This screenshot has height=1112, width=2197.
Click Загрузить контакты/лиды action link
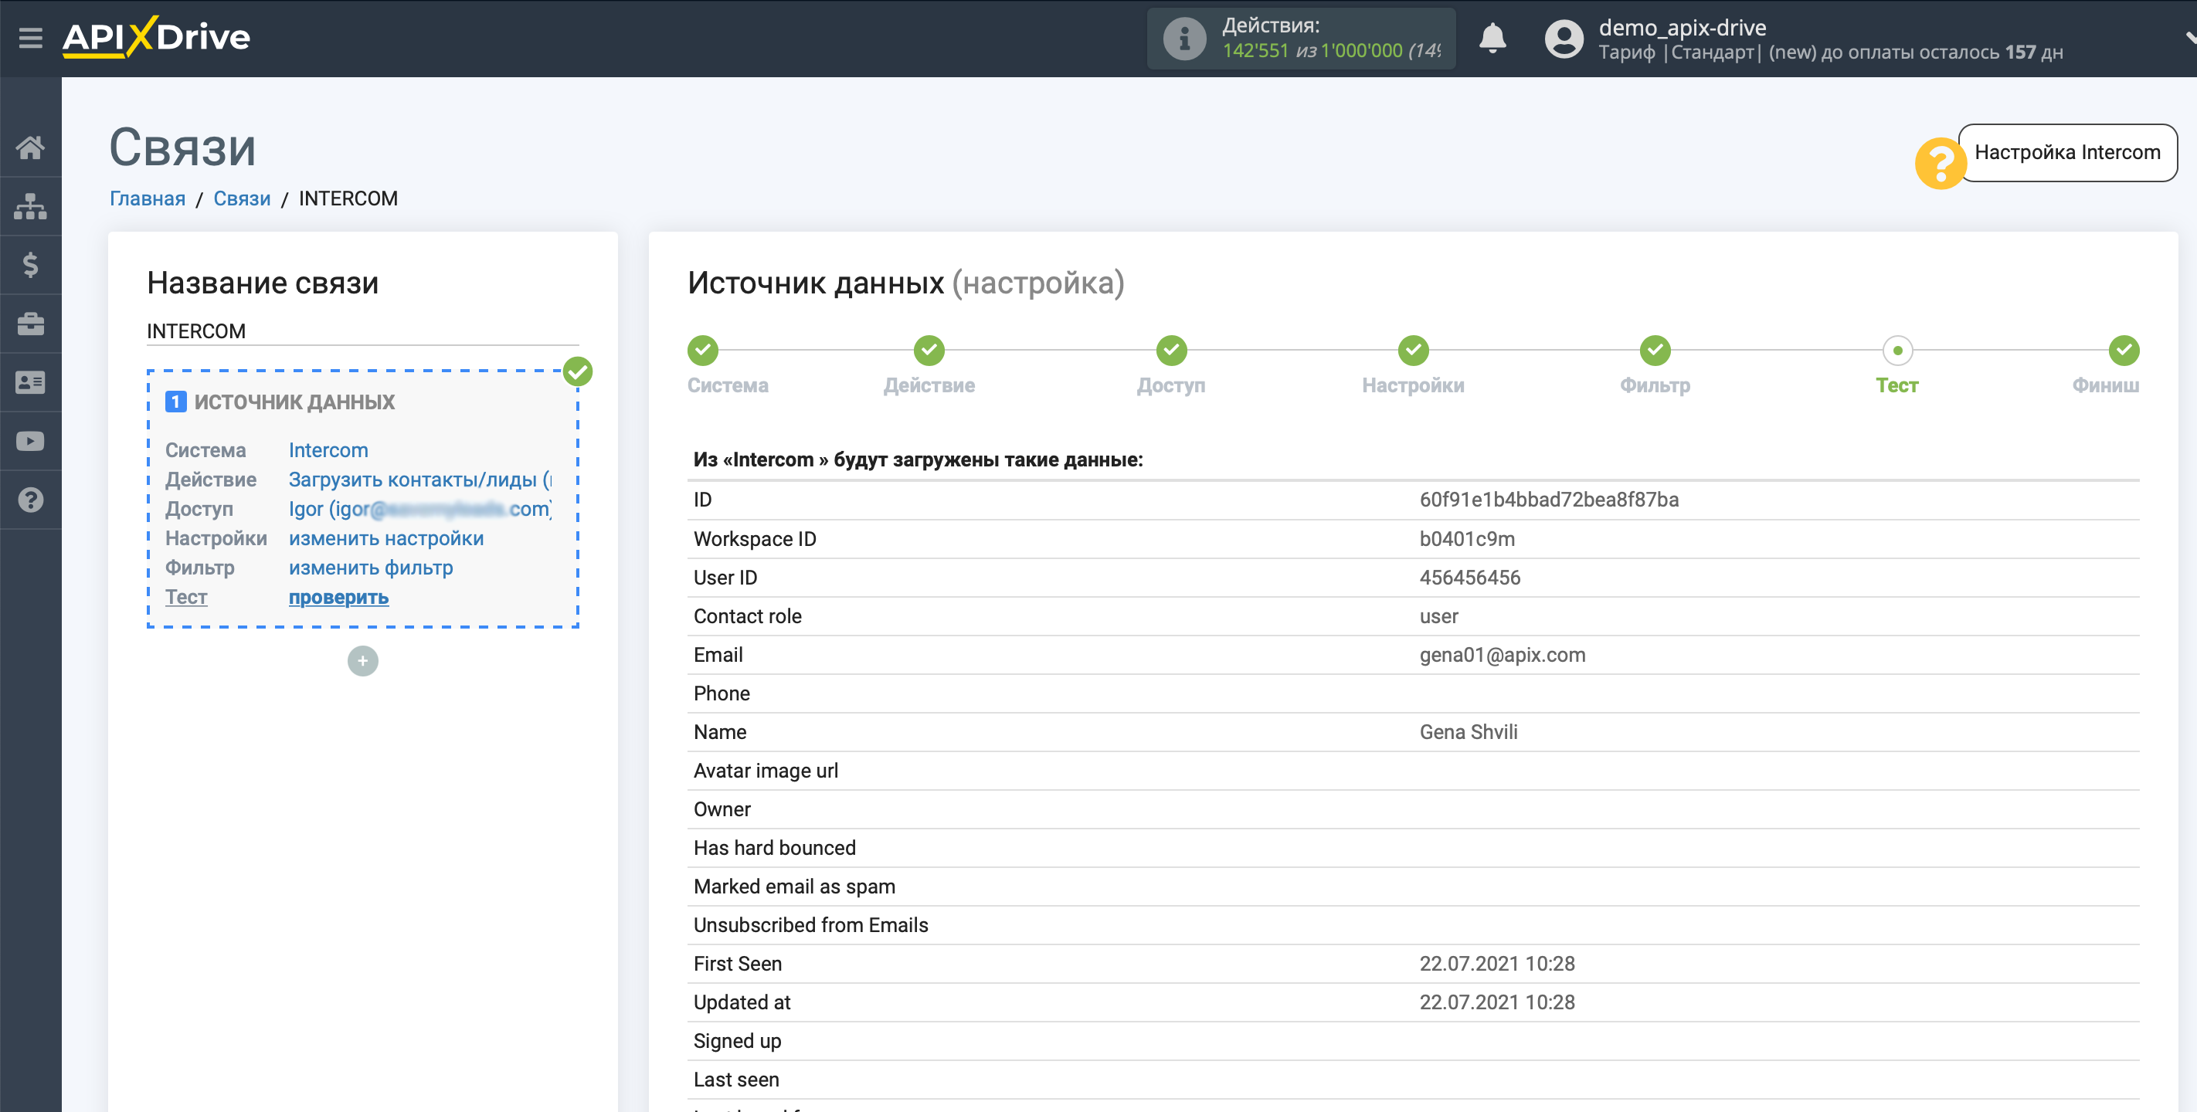click(x=420, y=480)
